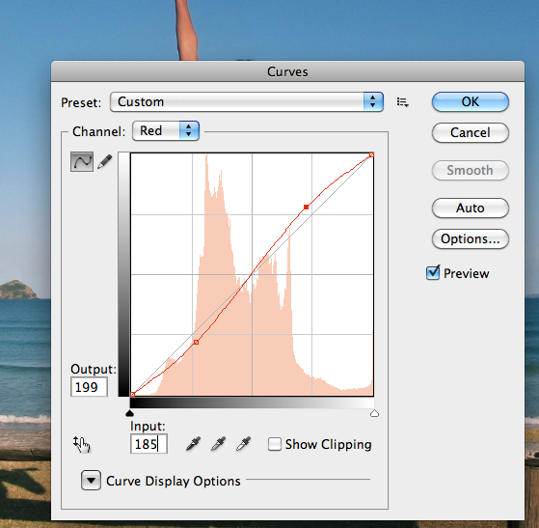Click the Smooth button

coord(471,171)
